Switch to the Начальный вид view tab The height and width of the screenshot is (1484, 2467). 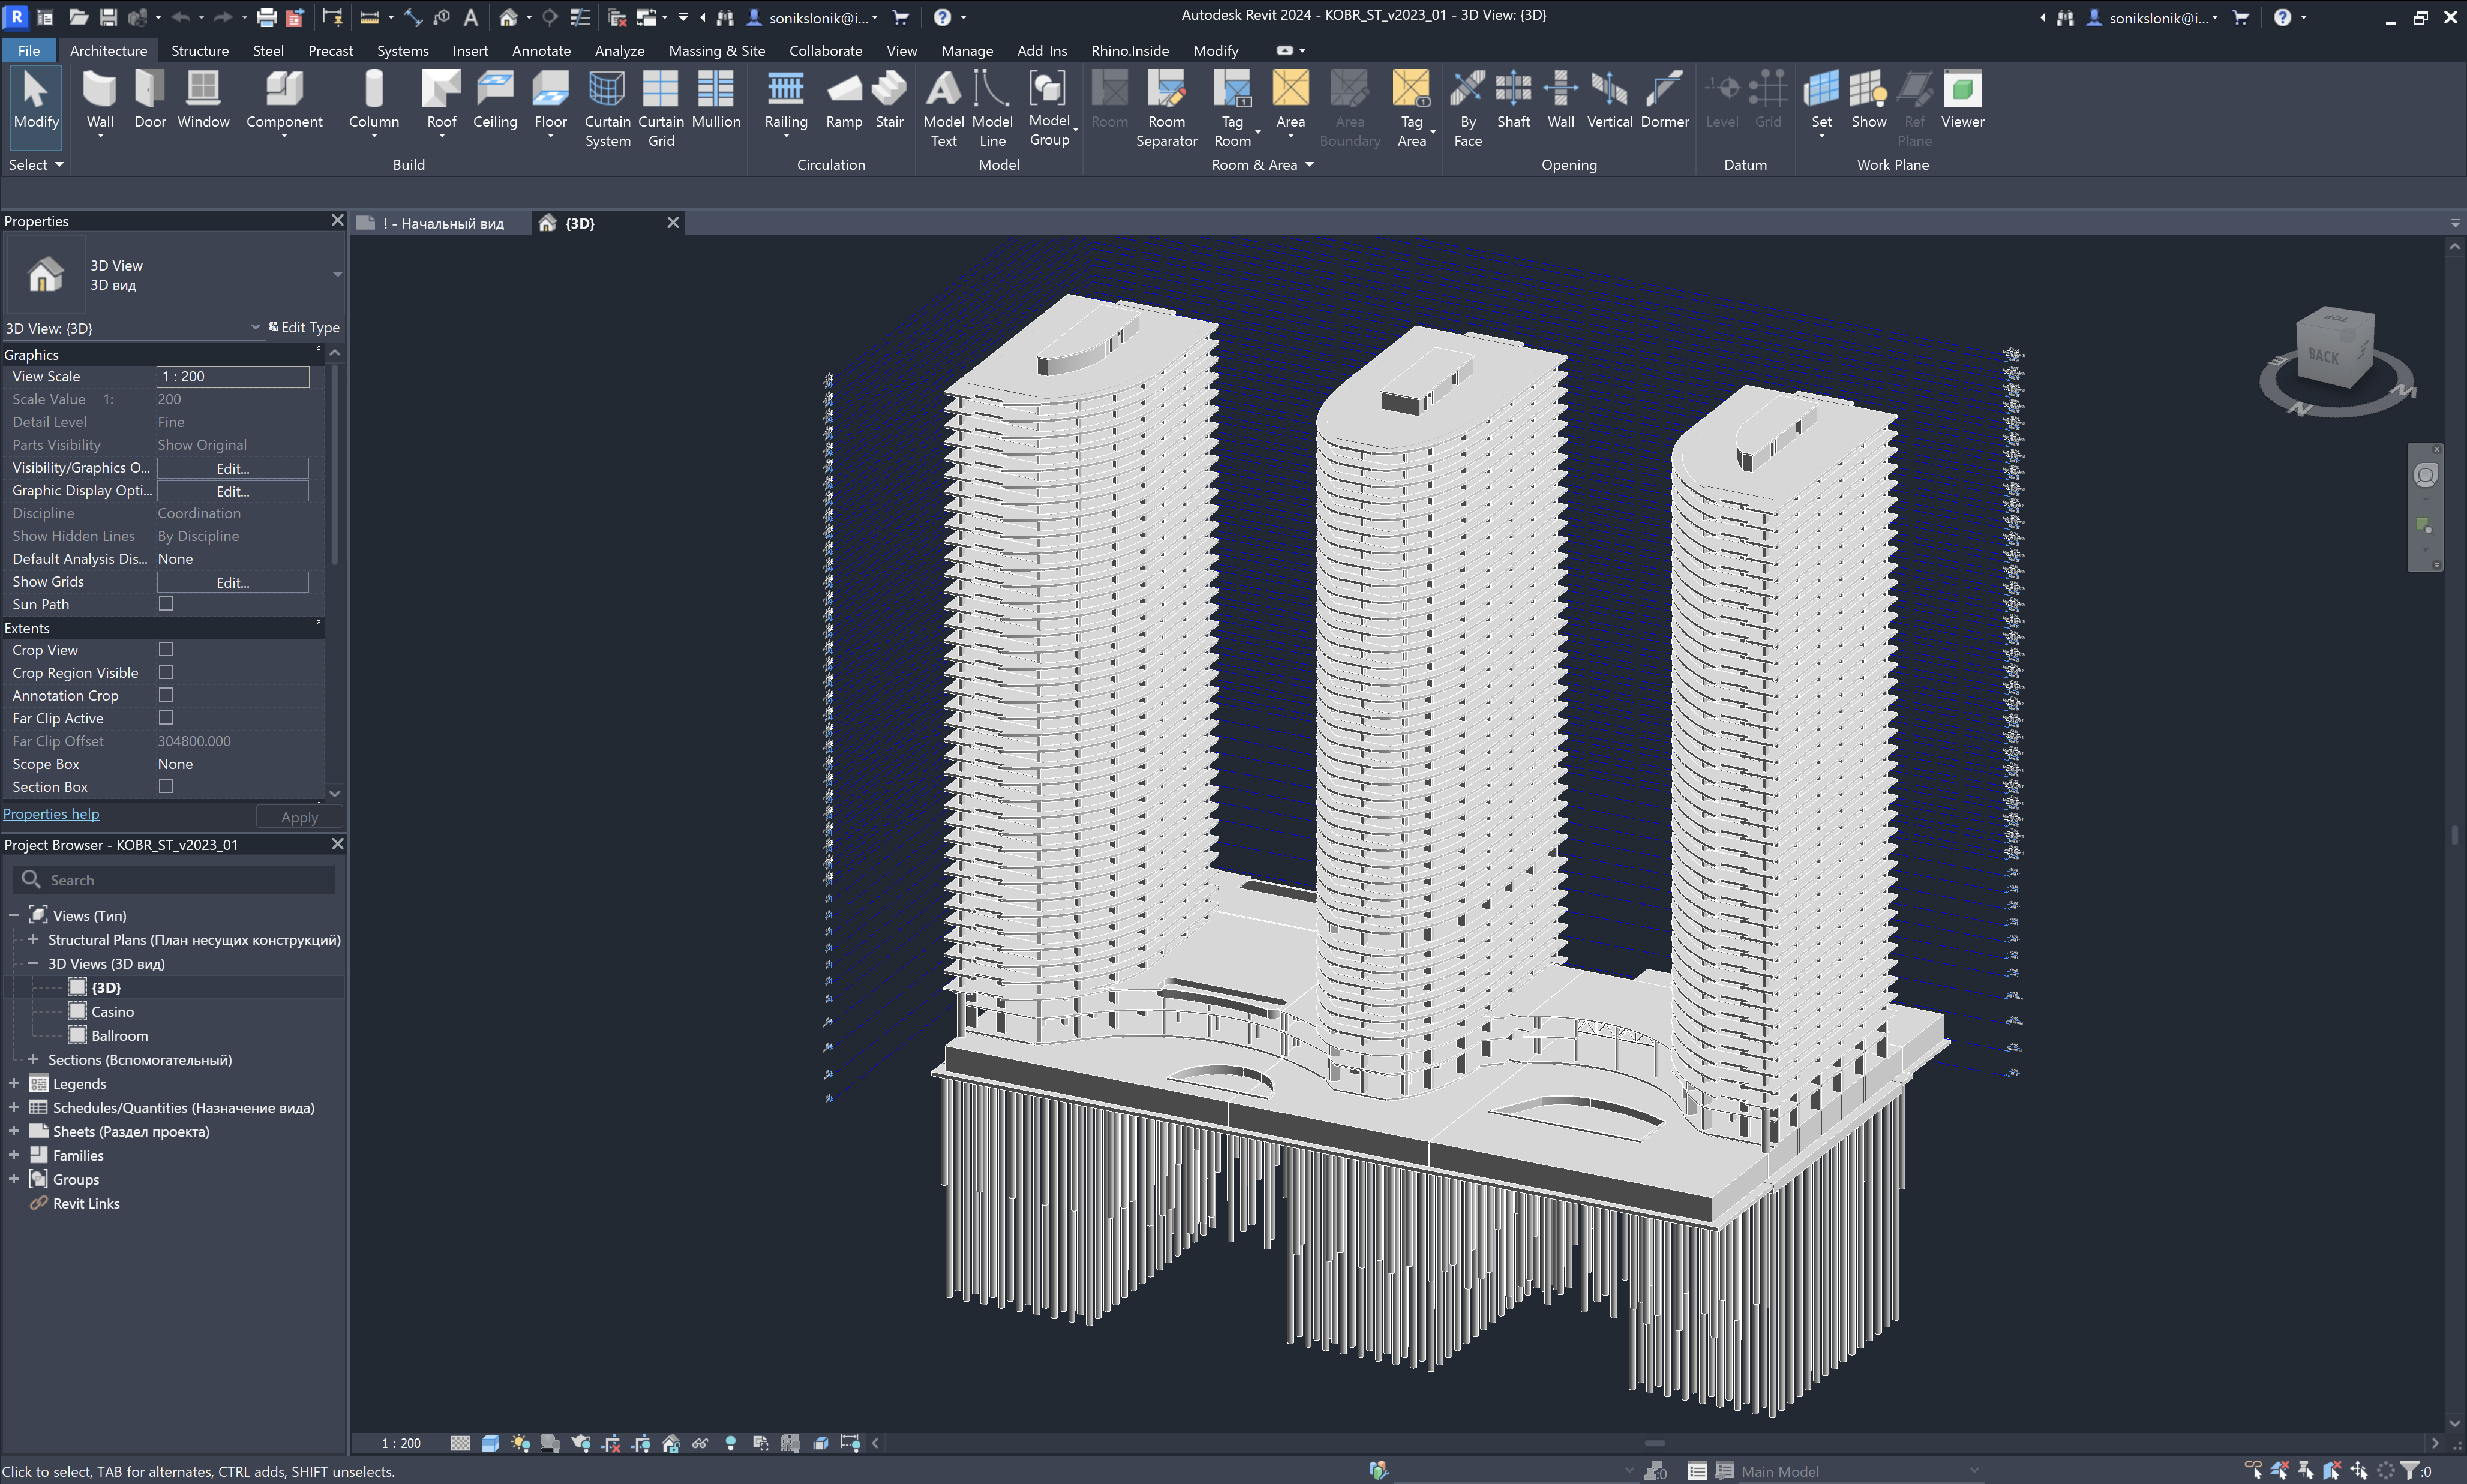pos(442,223)
